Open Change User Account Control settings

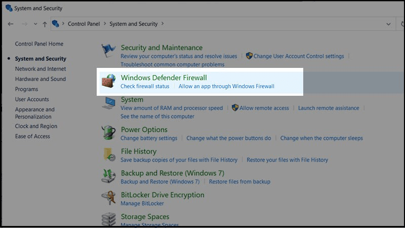coord(299,56)
